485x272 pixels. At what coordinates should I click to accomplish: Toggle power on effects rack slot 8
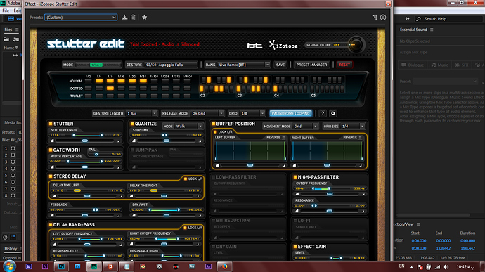tap(13, 195)
